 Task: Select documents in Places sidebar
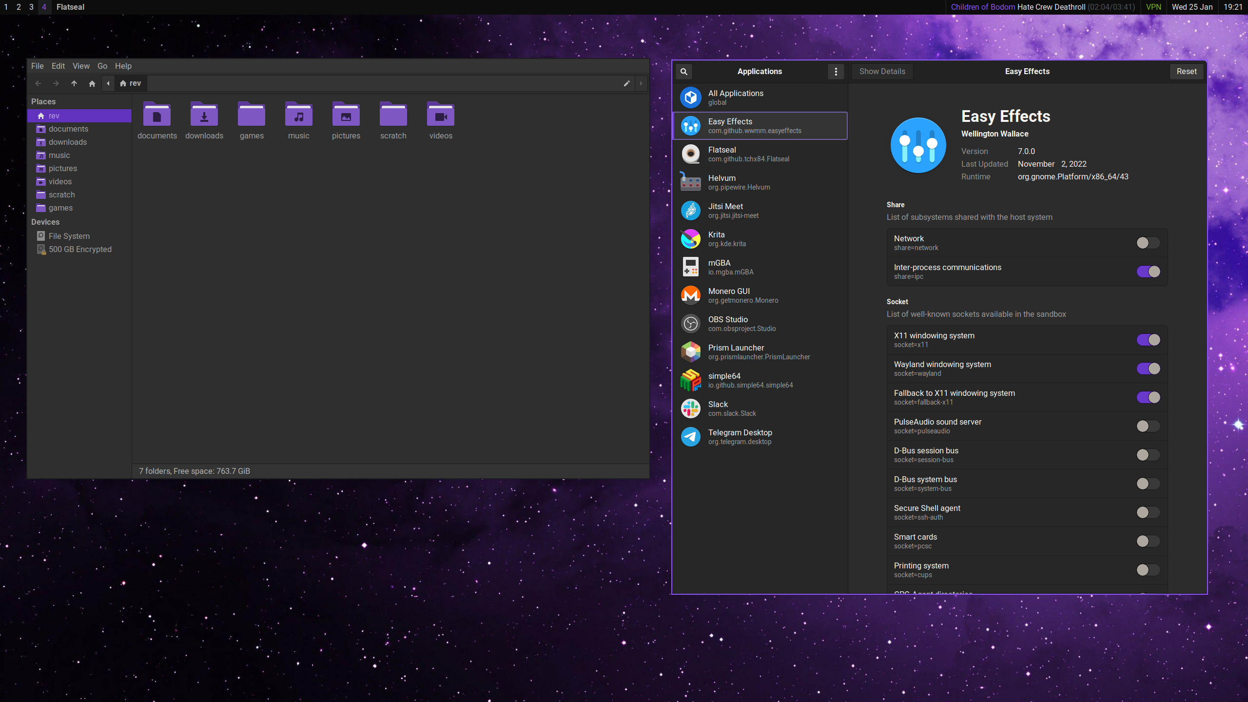click(79, 129)
